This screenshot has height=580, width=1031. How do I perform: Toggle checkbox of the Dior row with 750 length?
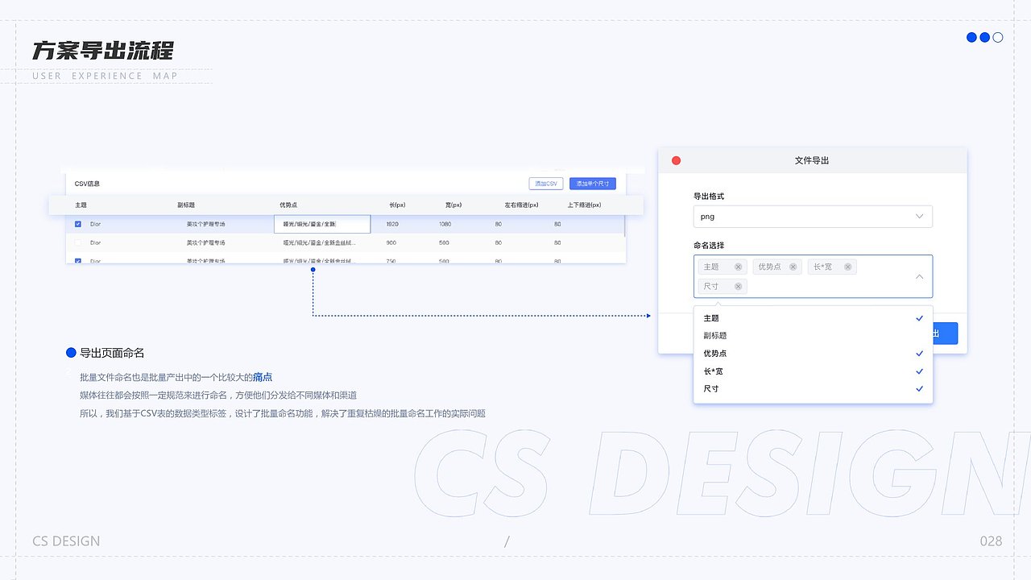[78, 261]
